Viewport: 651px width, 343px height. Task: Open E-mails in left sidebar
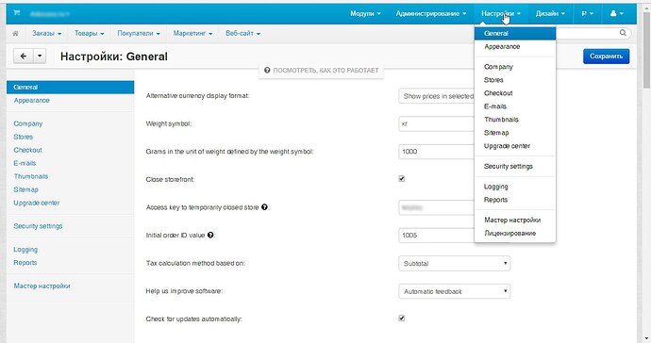pos(25,163)
